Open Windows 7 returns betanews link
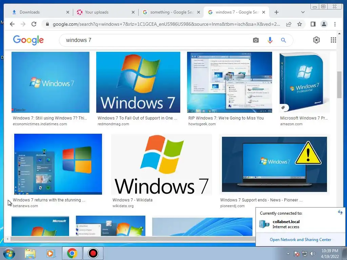The width and height of the screenshot is (347, 260). point(49,200)
